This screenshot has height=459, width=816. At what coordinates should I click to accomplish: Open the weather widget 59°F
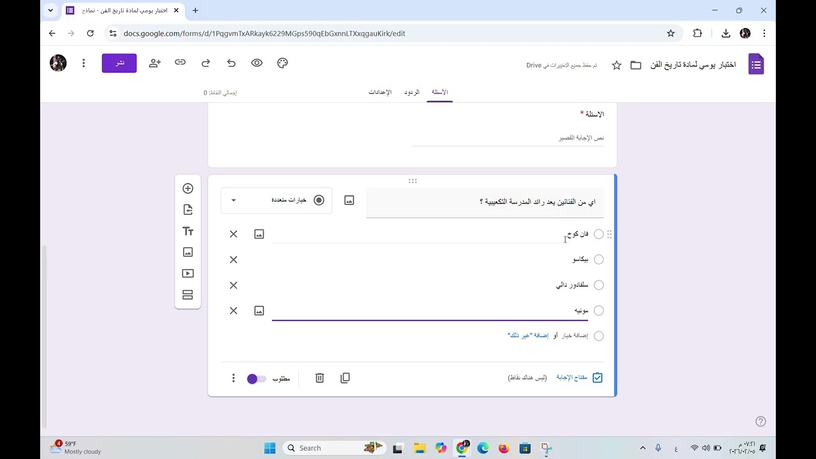coord(75,448)
